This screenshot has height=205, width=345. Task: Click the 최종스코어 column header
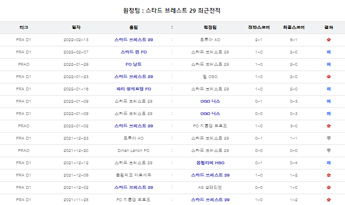pos(294,27)
